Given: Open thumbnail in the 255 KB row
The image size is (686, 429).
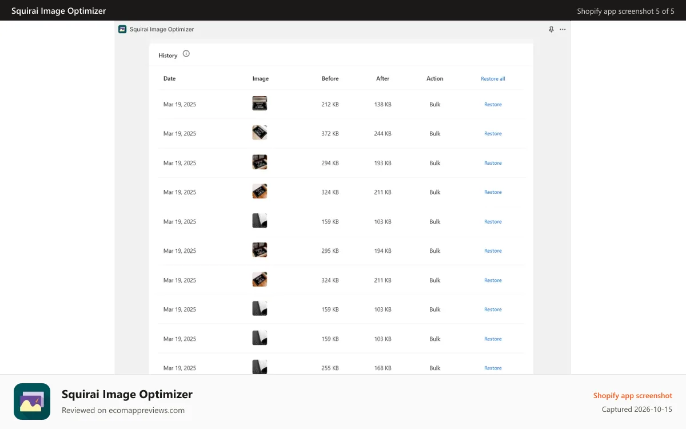Looking at the screenshot, I should pos(260,367).
